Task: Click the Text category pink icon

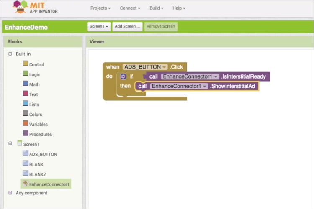Action: coord(26,93)
